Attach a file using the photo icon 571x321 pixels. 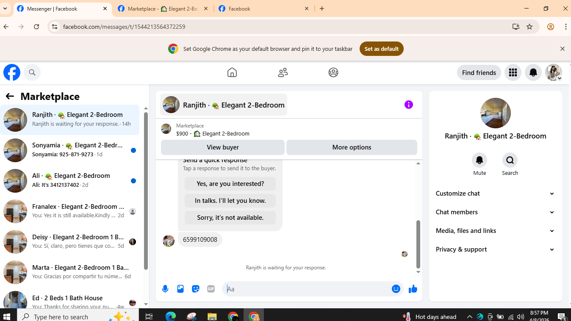(180, 289)
